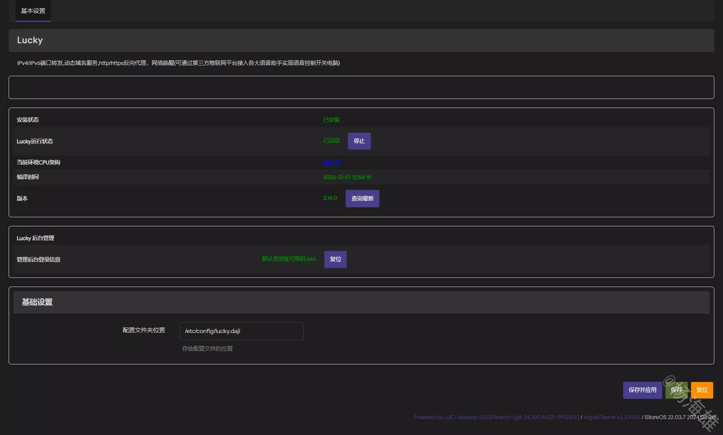Select compile time 2024-12-01 12:54:18

[347, 177]
